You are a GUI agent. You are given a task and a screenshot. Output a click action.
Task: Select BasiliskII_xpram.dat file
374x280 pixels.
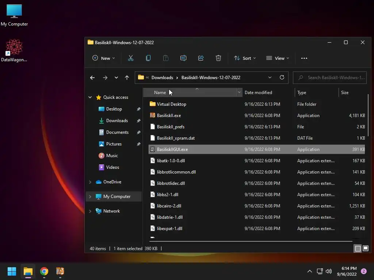coord(176,138)
